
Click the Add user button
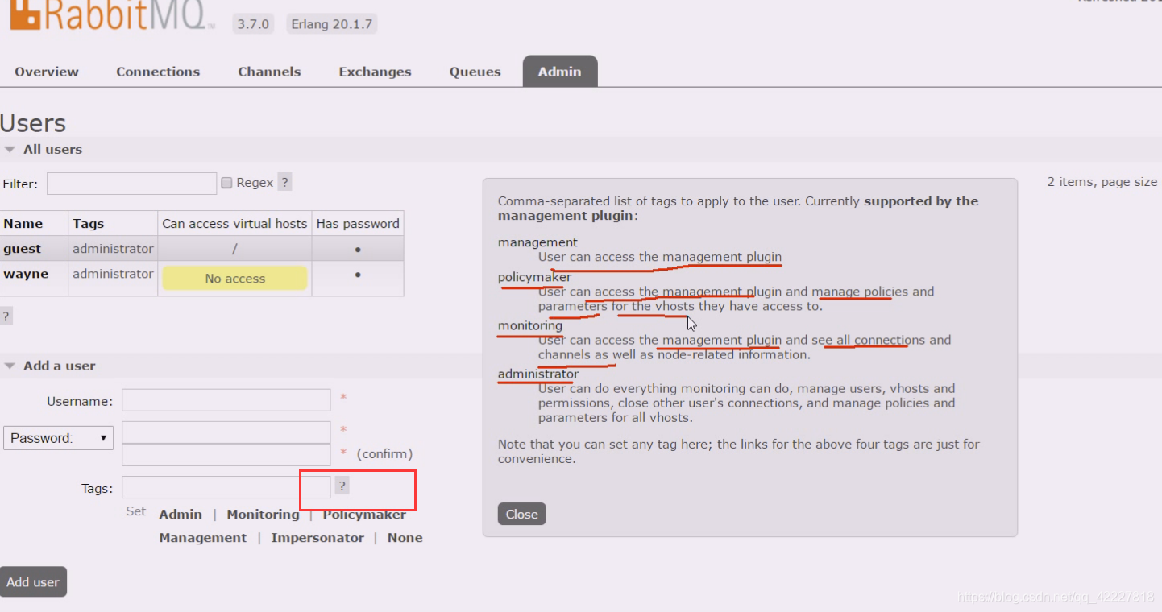tap(33, 581)
